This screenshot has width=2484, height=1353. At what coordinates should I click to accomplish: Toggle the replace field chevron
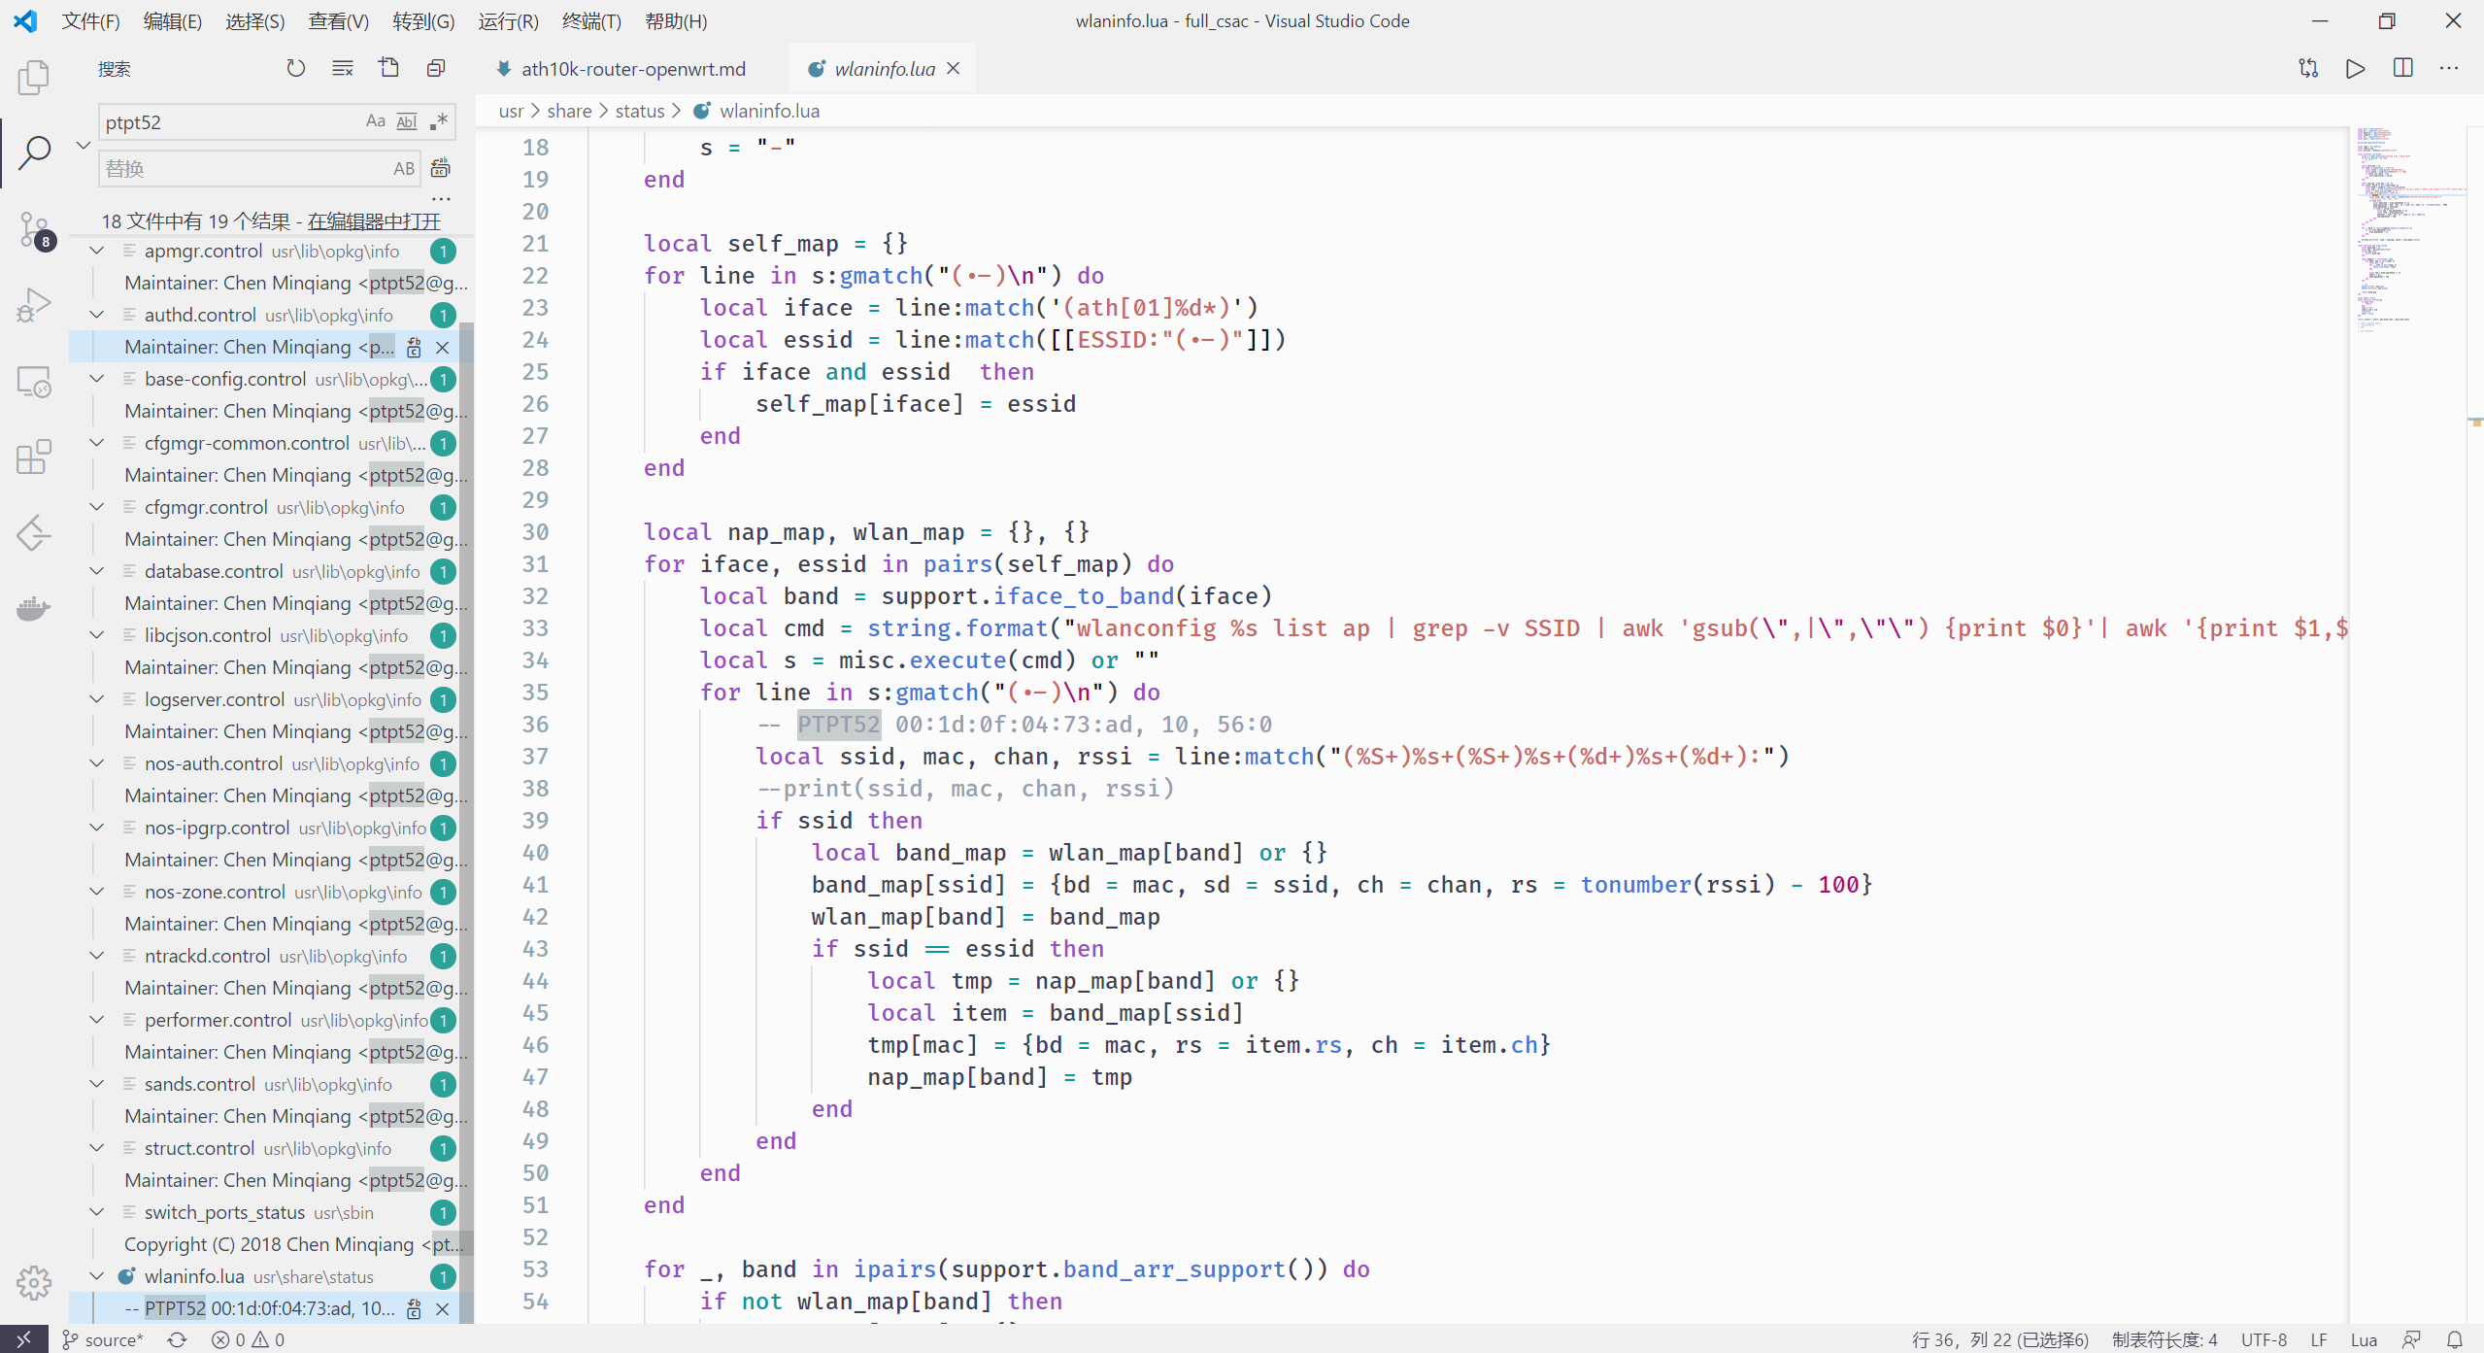click(x=84, y=145)
